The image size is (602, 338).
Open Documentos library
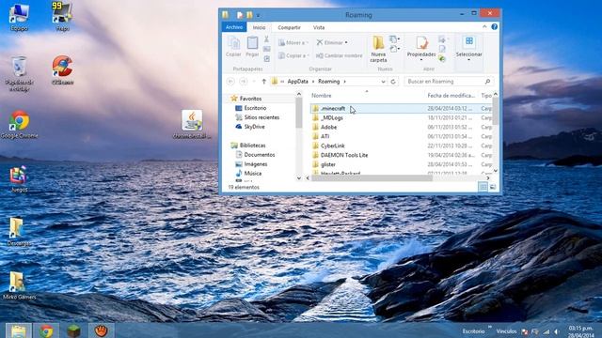pyautogui.click(x=260, y=154)
